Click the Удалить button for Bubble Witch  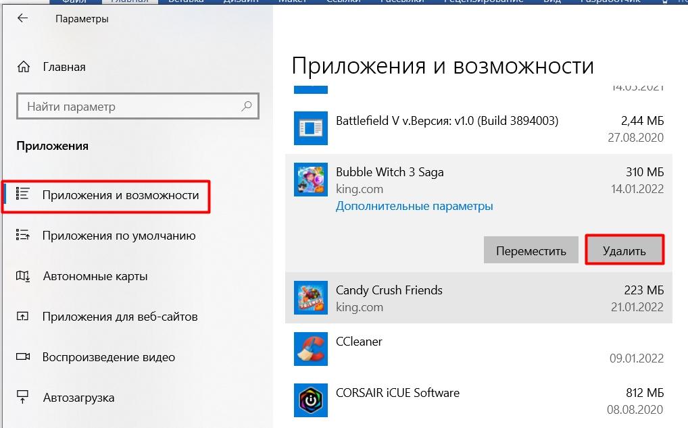pos(624,250)
